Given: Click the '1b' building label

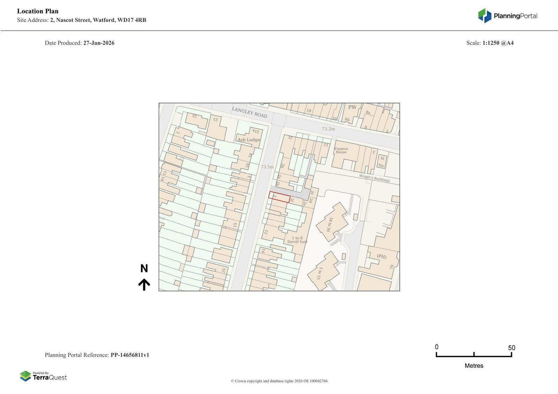Looking at the screenshot, I should click(247, 165).
